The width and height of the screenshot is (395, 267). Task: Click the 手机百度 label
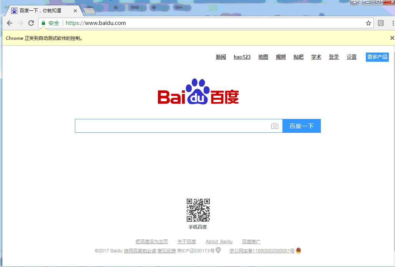point(198,227)
